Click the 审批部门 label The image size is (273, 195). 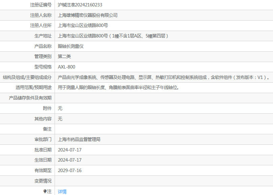(x=43, y=139)
